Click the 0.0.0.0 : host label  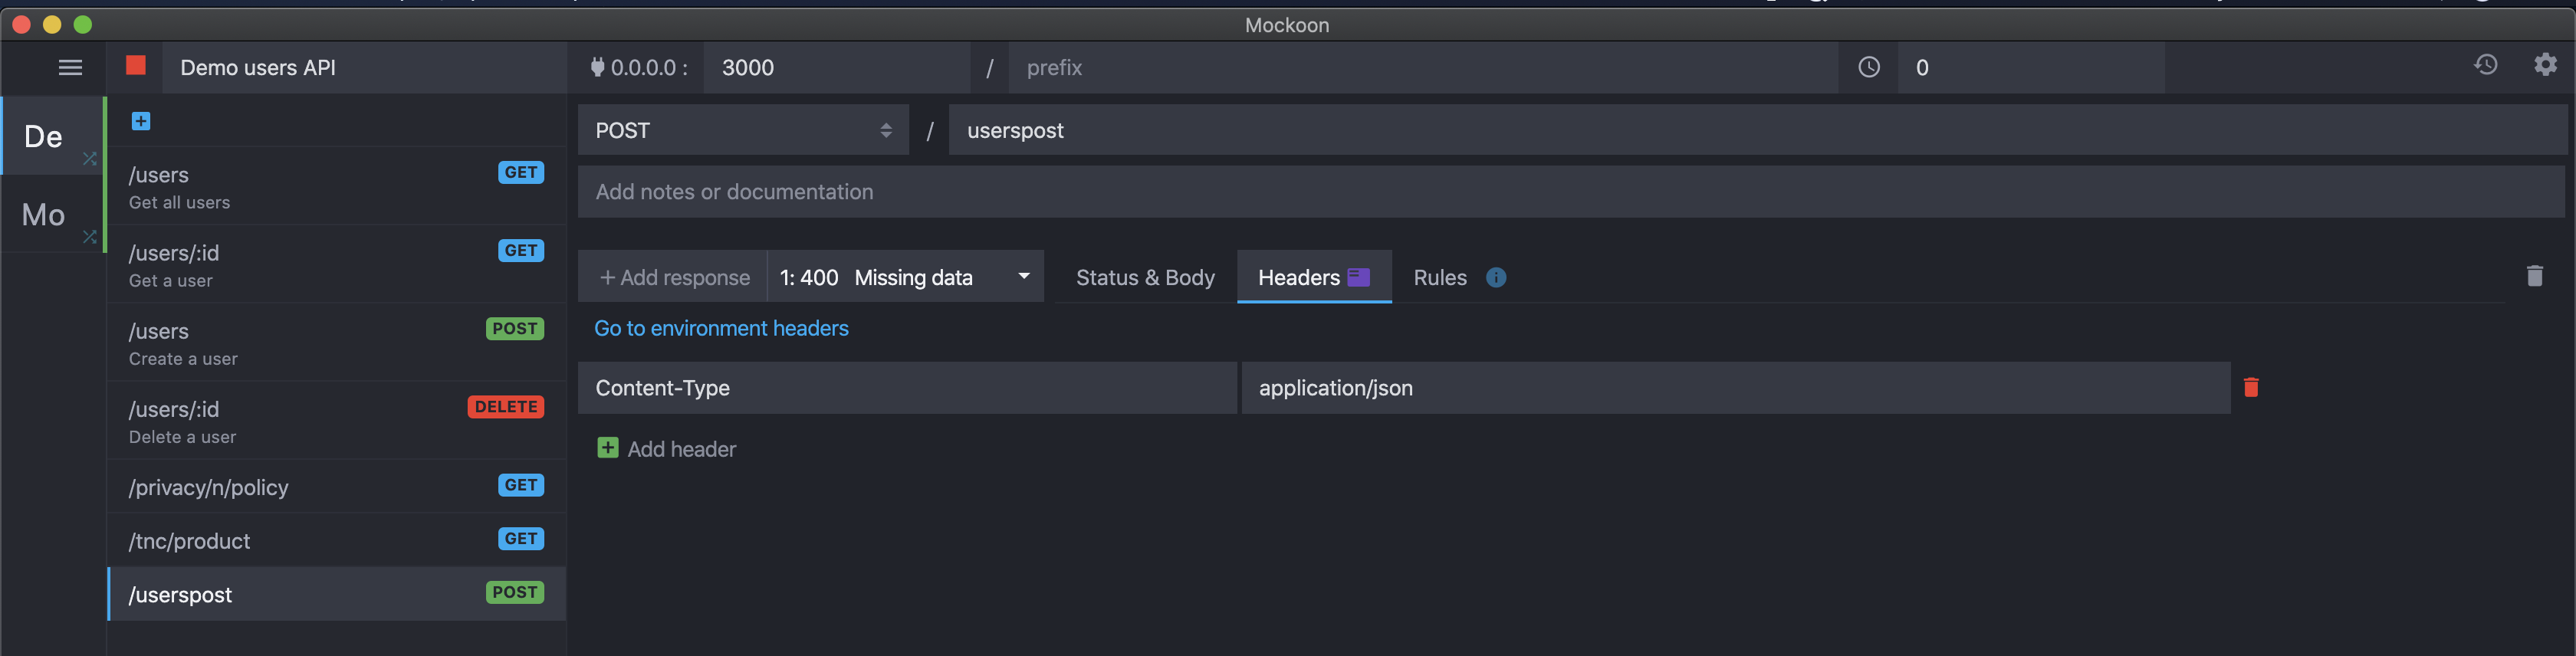[649, 67]
